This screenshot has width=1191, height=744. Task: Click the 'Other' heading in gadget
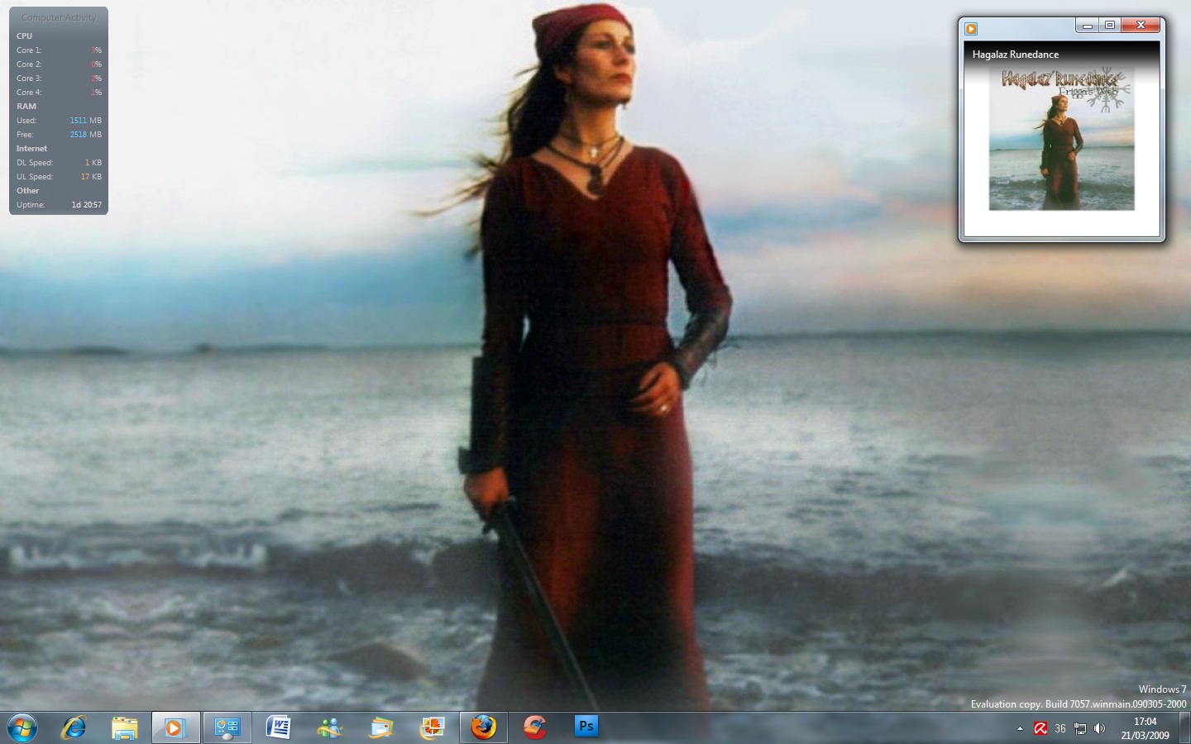coord(27,191)
